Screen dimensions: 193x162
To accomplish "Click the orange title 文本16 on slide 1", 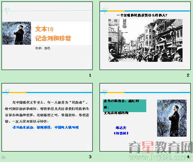I will point(44,29).
